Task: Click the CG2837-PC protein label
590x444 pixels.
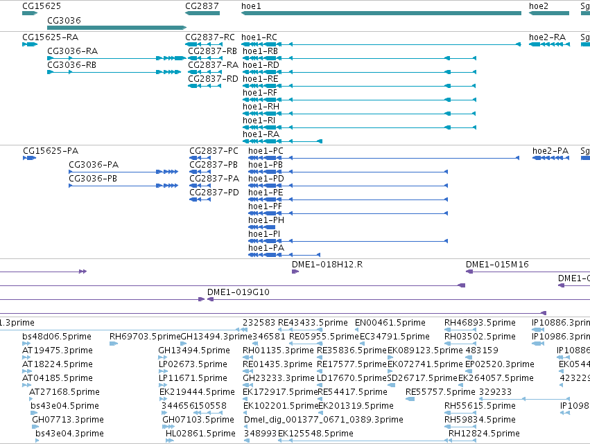Action: pyautogui.click(x=214, y=151)
